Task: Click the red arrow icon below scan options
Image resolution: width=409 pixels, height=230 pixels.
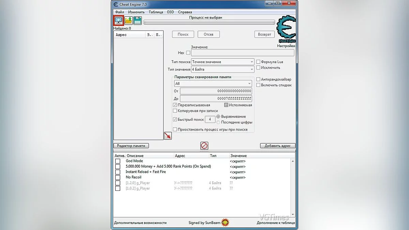Action: coord(168,135)
